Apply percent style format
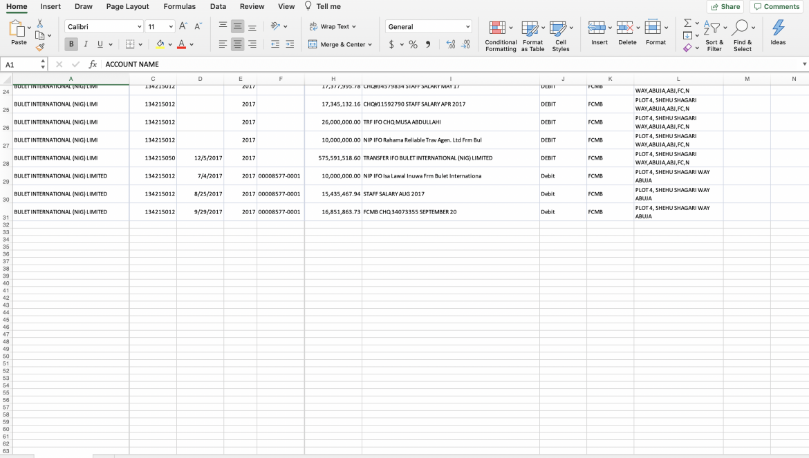Image resolution: width=809 pixels, height=458 pixels. click(x=413, y=44)
